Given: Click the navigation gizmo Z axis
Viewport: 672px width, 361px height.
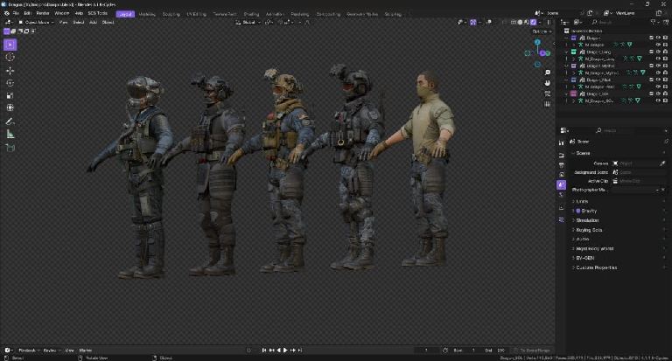Looking at the screenshot, I should click(x=537, y=43).
